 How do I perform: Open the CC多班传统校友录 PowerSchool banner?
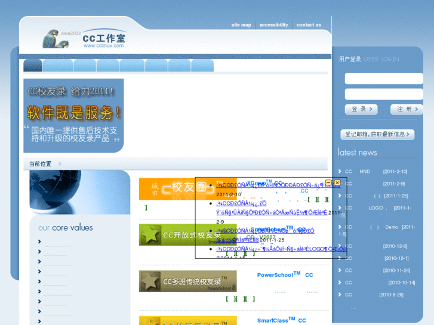(x=188, y=281)
